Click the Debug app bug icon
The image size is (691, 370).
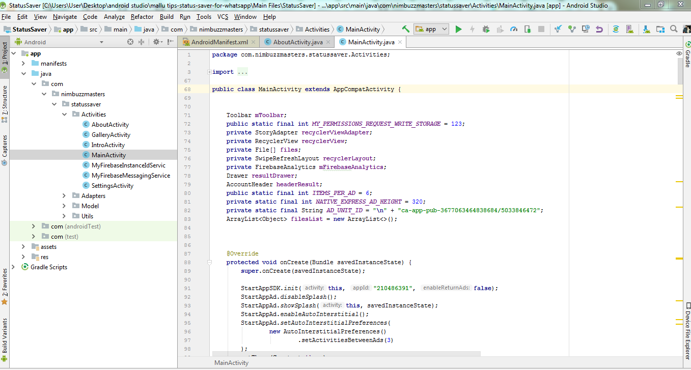tap(486, 29)
